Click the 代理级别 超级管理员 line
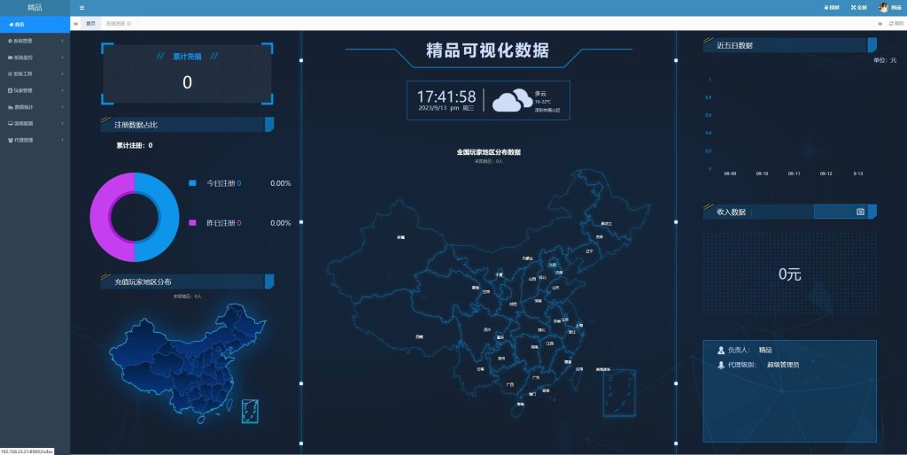The width and height of the screenshot is (907, 455). 758,365
